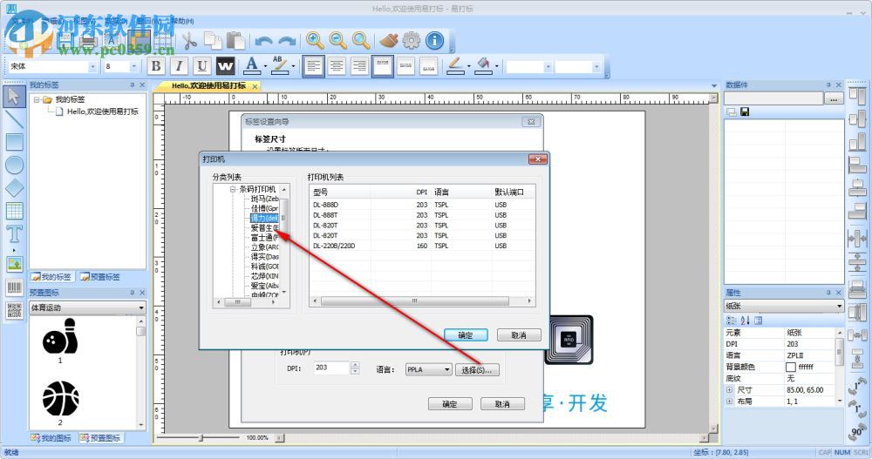Select the arrow pointer tool
Screen dimensions: 872x459
tap(14, 97)
